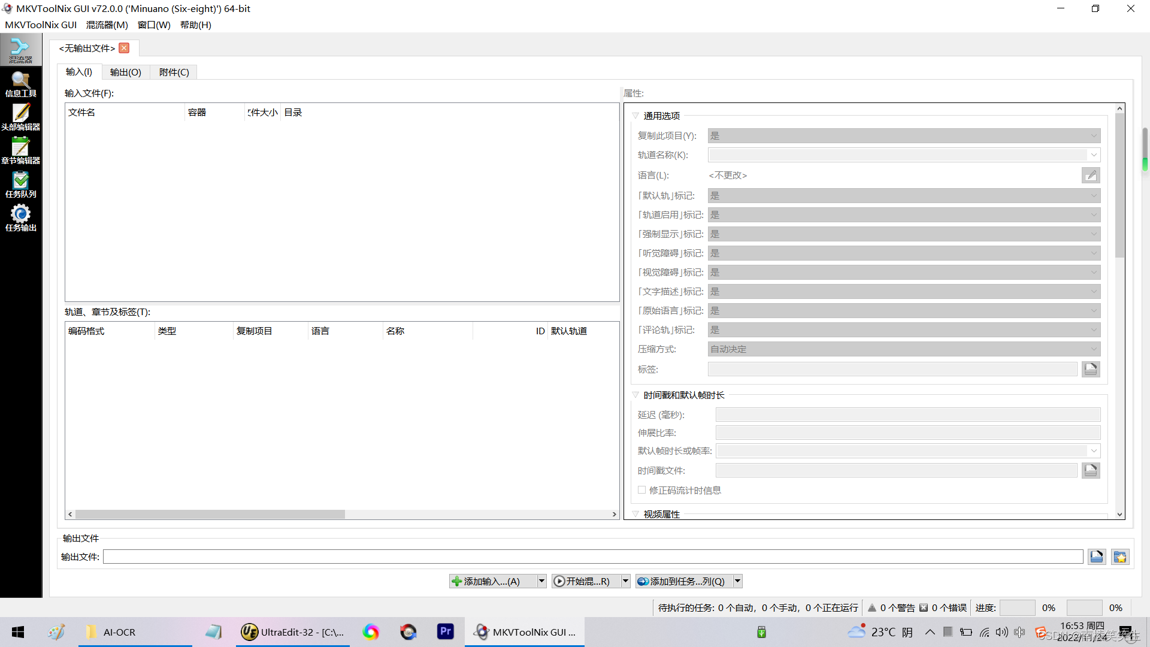
Task: Click into 伸展比率 field
Action: [908, 433]
